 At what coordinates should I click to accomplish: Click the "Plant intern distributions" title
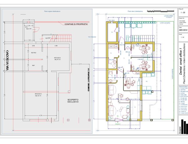point(135,11)
